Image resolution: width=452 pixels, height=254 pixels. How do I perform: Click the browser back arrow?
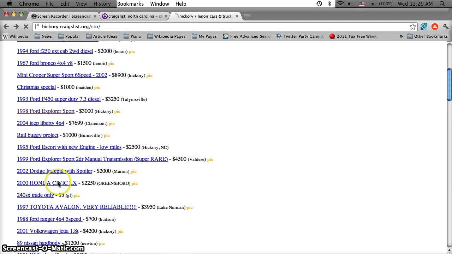pos(6,26)
